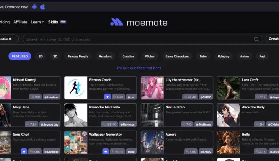
Task: Open the Lily the streamer thumbnail
Action: tap(152, 88)
